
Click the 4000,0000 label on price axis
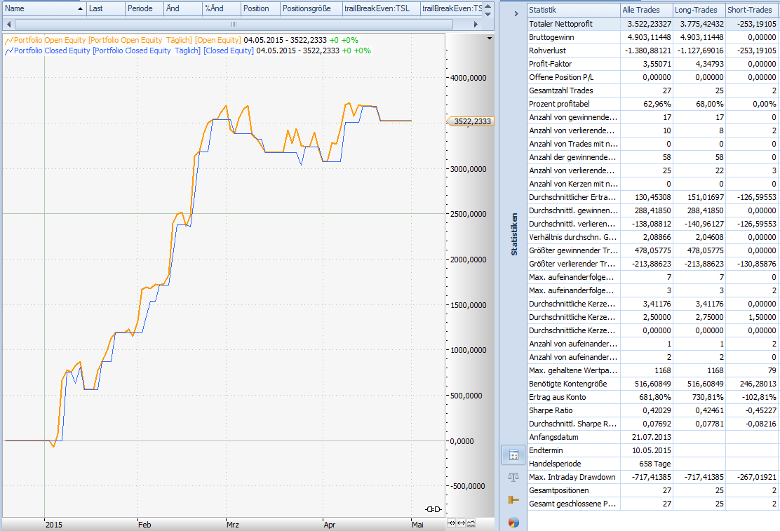468,78
